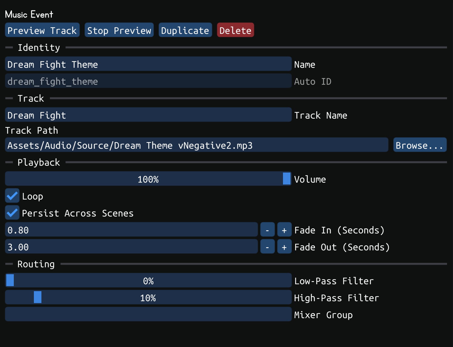
Task: Click the Track Path input field
Action: [x=197, y=145]
